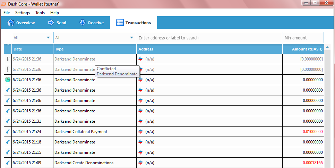
Task: Switch to the Receive tab
Action: point(92,23)
